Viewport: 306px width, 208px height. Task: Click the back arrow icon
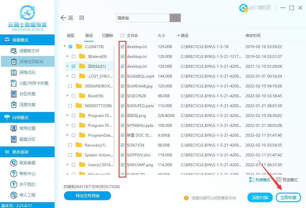pyautogui.click(x=63, y=18)
